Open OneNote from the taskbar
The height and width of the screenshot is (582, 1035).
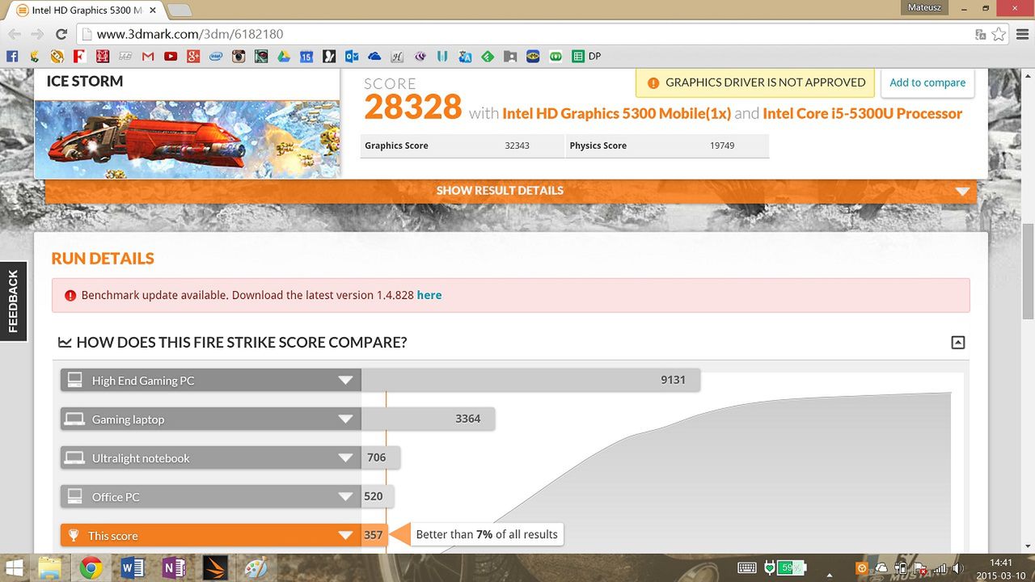tap(173, 567)
